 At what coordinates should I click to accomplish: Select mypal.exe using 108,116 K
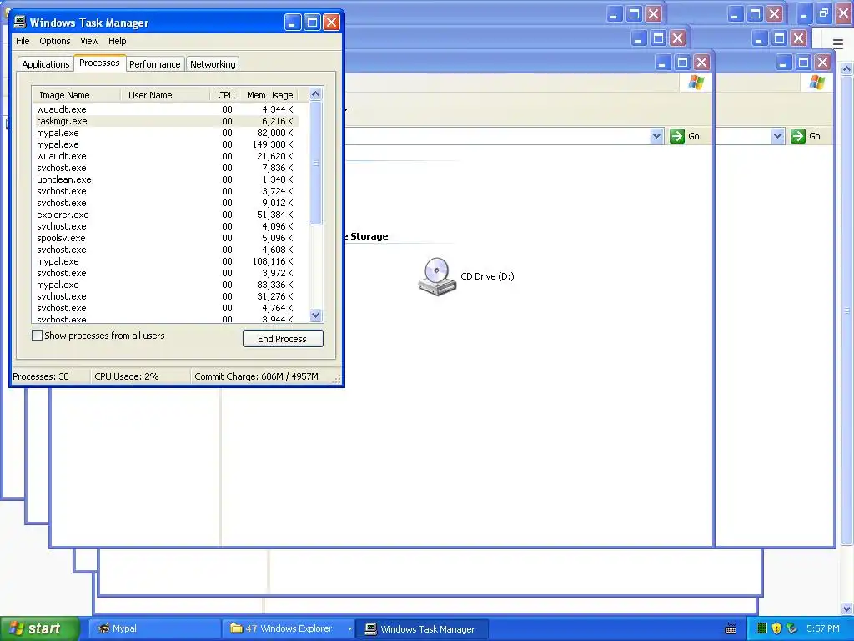tap(166, 261)
